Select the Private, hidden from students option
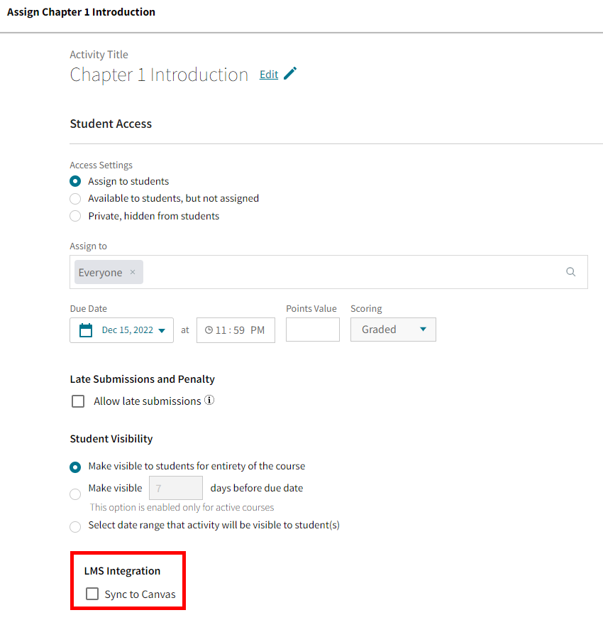 click(x=75, y=217)
